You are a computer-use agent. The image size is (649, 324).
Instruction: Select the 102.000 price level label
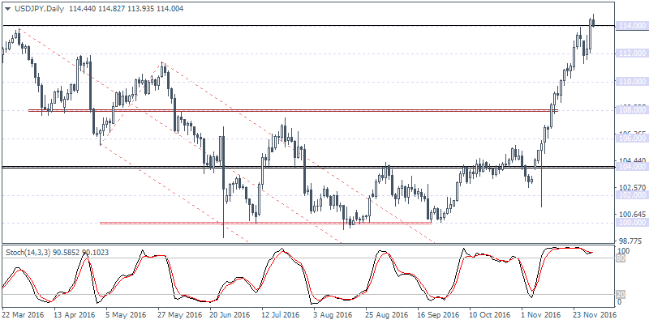point(631,194)
